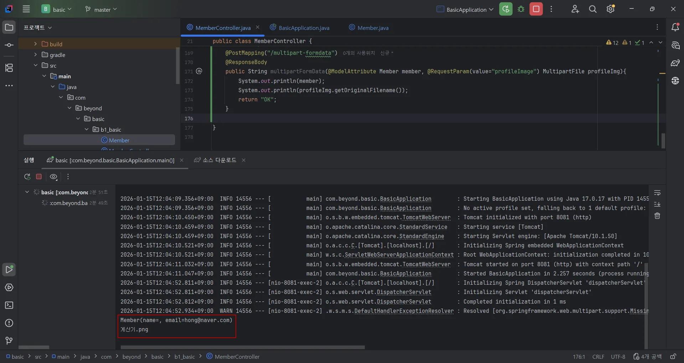Show more tool windows ellipsis in the left sidebar
Viewport: 684px width, 363px height.
[x=9, y=86]
